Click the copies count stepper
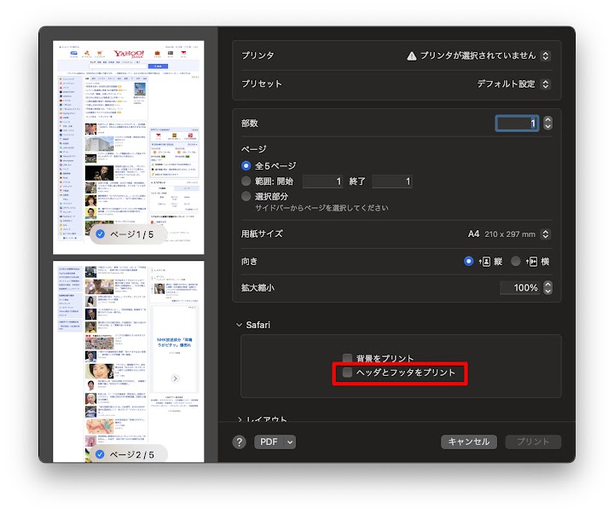The height and width of the screenshot is (514, 614). [x=547, y=124]
